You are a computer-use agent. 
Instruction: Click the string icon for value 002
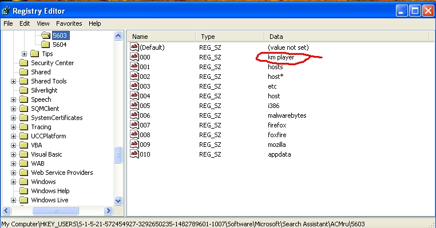tap(134, 76)
